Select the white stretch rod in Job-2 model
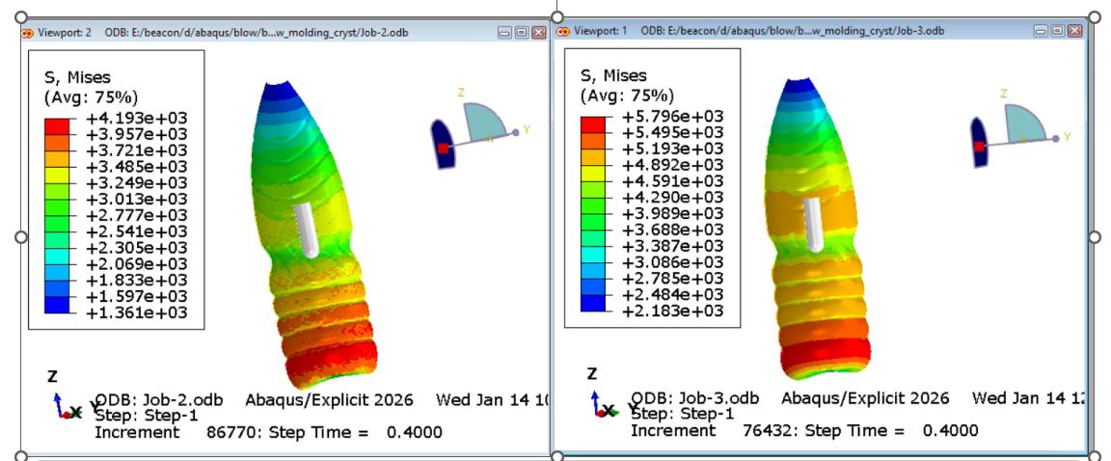Image resolution: width=1111 pixels, height=461 pixels. (x=307, y=230)
